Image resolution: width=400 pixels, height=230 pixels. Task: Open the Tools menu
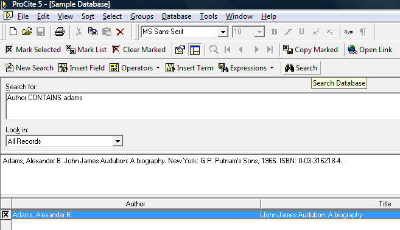(x=208, y=16)
